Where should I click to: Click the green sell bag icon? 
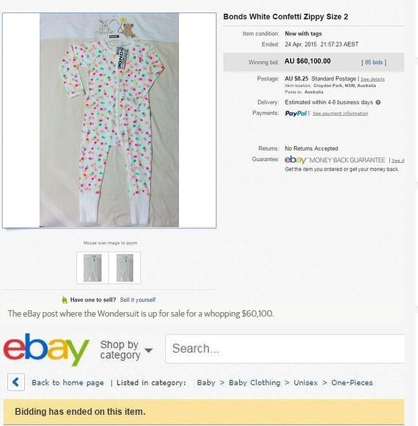click(65, 300)
